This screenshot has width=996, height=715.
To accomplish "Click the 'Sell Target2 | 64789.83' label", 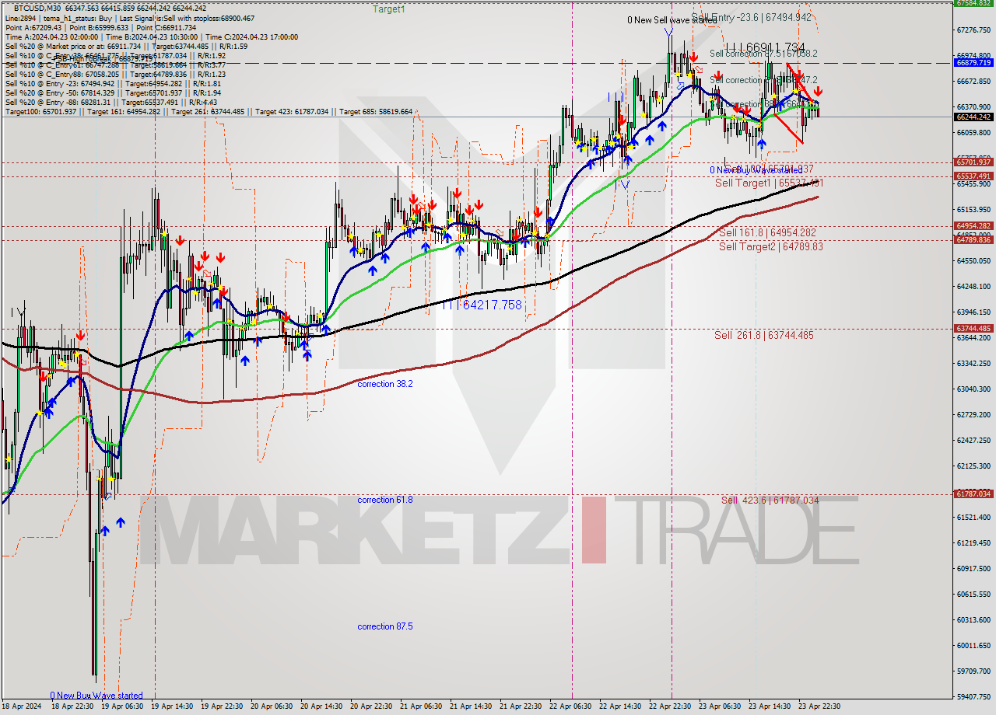I will [x=770, y=246].
